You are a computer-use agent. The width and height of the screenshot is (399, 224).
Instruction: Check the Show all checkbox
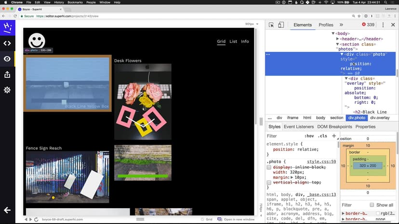(372, 205)
